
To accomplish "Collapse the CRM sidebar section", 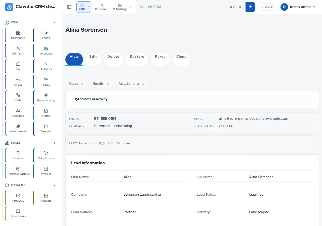I will click(55, 23).
